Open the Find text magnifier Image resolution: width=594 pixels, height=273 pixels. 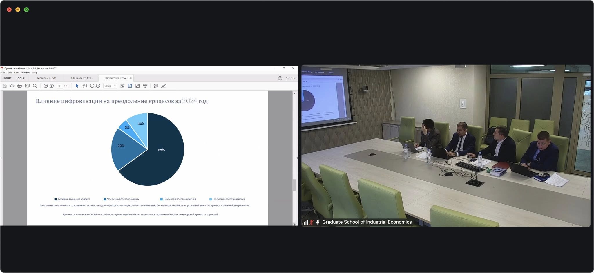(35, 86)
